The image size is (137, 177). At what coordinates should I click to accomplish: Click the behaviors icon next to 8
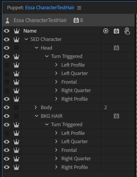76,20
